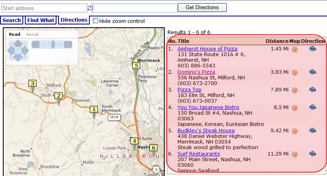This screenshot has width=327, height=176.
Task: Select map pin number 1
Action: point(94,109)
